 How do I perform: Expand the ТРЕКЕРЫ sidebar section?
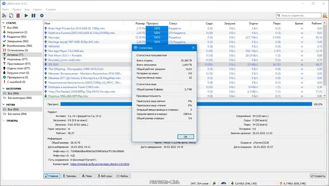click(4, 121)
